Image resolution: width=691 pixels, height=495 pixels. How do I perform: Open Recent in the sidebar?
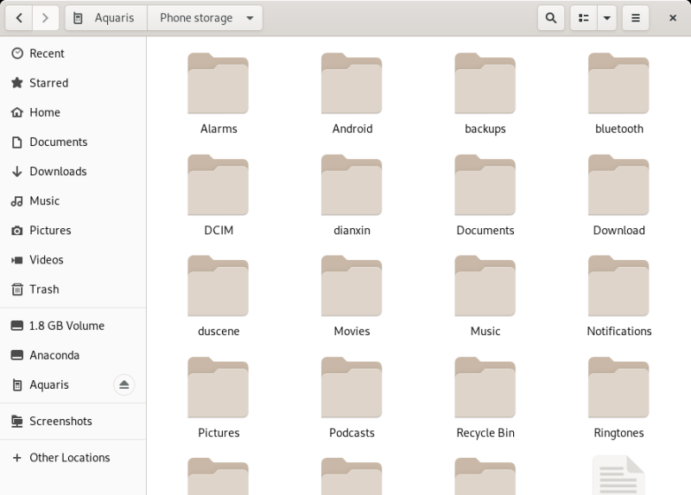click(47, 54)
